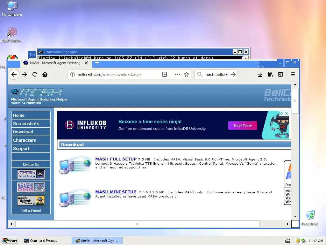
Task: Click the computer globe icon beside Mini Setup
Action: click(75, 198)
